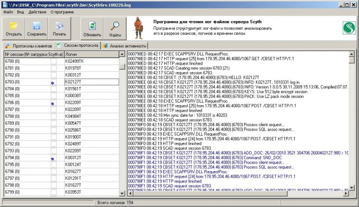Toggle the checkbox for session 6780
The width and height of the screenshot is (359, 207).
tap(54, 62)
